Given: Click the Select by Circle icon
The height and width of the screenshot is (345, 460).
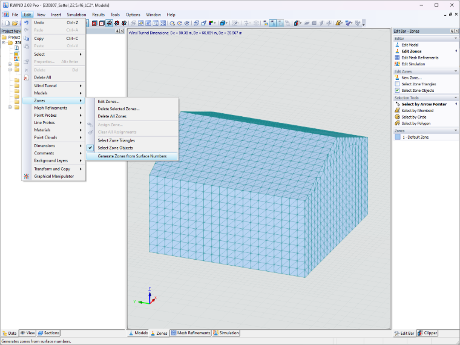Looking at the screenshot, I should point(397,117).
